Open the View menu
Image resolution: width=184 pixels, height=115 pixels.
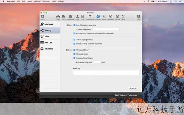30,2
